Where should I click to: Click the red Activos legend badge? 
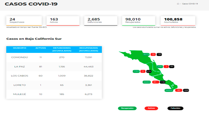[x=151, y=108]
